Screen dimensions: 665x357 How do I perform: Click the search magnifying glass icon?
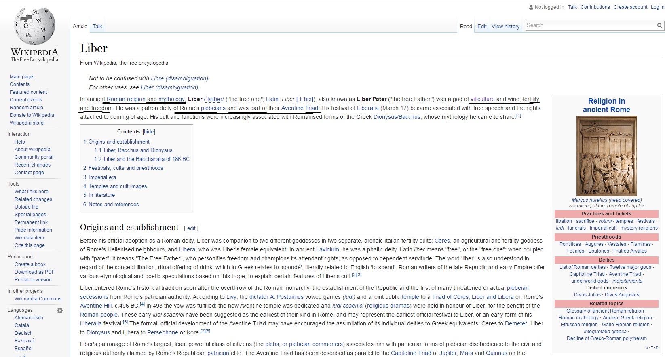659,25
